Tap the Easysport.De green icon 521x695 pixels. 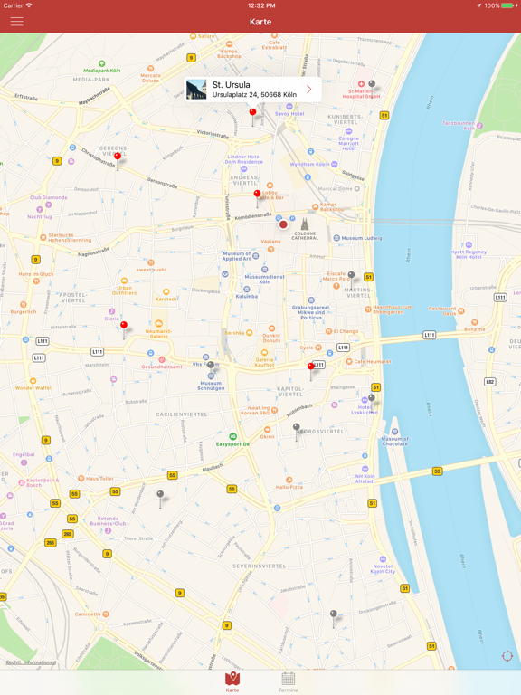click(232, 436)
